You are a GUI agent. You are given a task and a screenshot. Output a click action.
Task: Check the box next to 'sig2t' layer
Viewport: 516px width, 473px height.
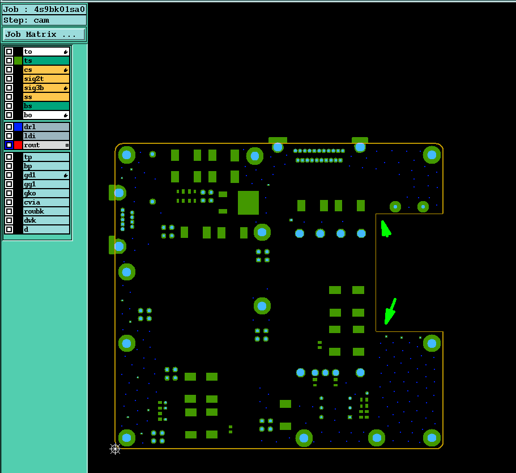tap(9, 79)
